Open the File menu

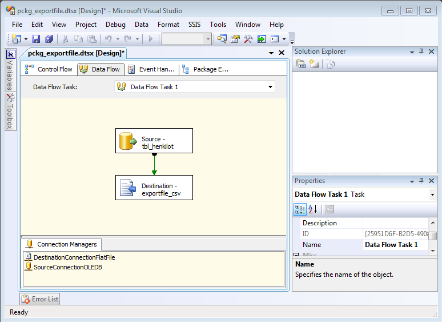17,25
